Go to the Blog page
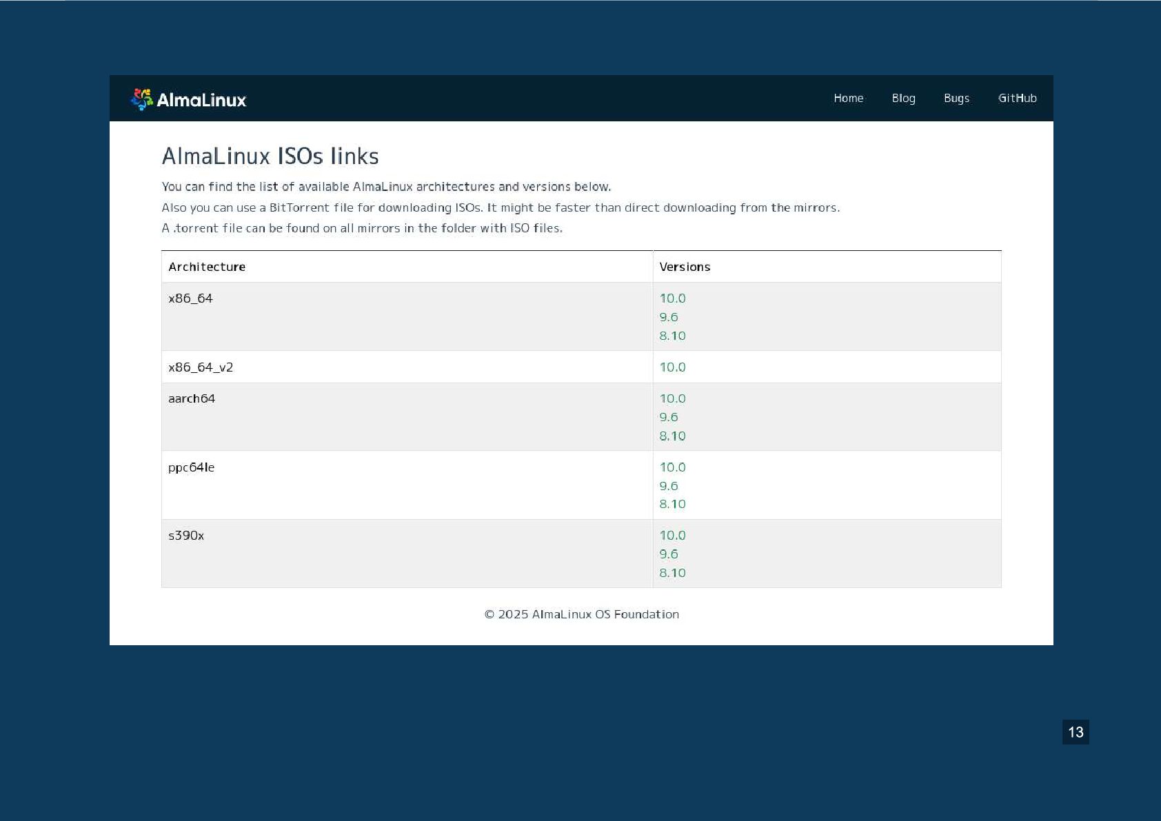This screenshot has height=821, width=1161. click(x=903, y=98)
